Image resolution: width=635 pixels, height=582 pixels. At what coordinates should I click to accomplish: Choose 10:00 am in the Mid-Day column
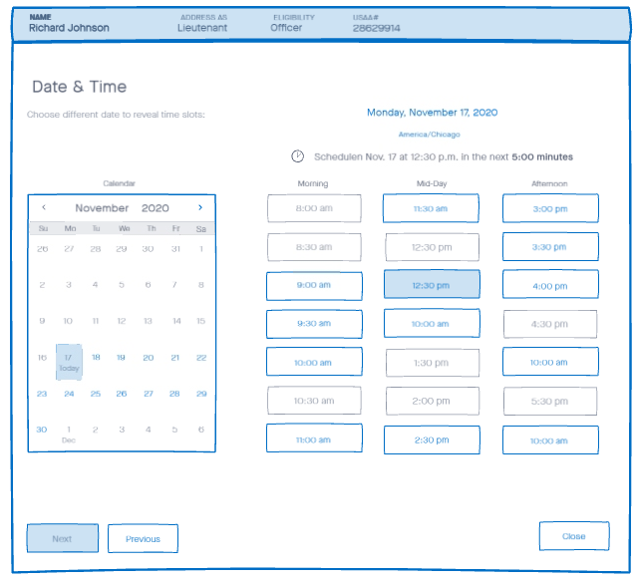432,323
